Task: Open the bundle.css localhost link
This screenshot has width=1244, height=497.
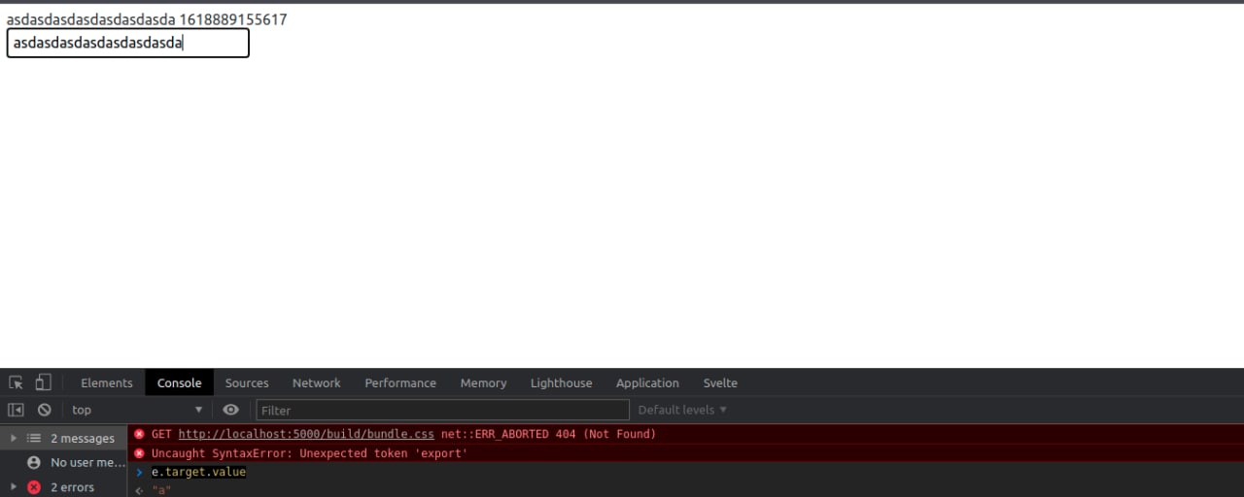Action: 306,434
